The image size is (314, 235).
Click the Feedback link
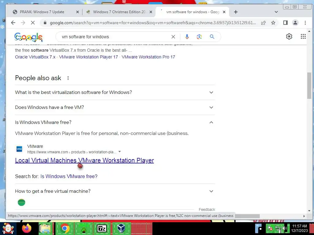207,209
